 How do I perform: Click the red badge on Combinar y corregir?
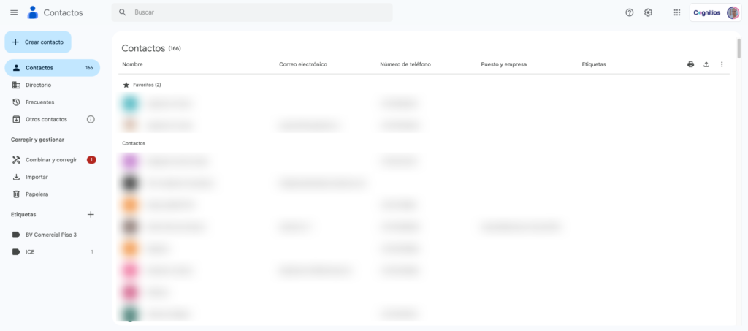point(91,160)
